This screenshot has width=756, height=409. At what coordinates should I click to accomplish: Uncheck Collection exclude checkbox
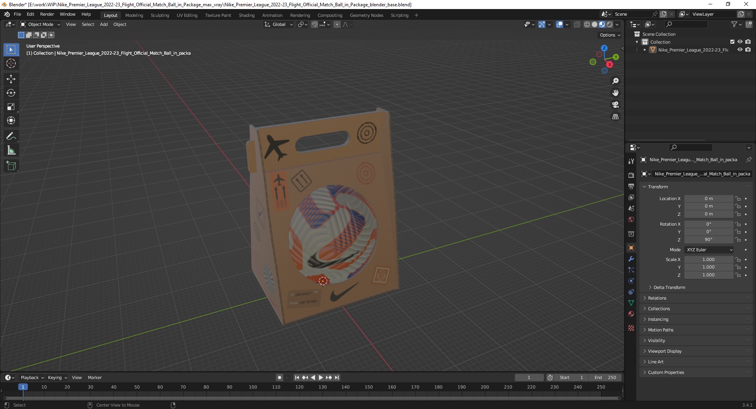click(732, 42)
